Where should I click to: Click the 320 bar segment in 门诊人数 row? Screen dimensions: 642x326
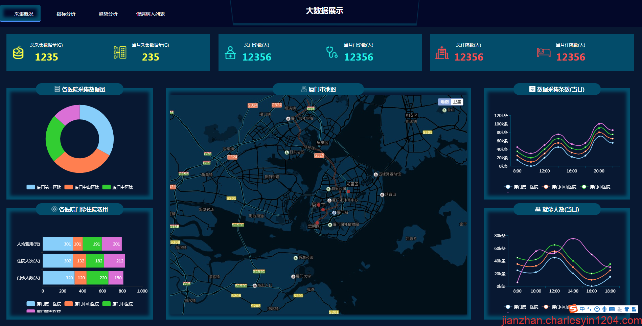tap(58, 278)
